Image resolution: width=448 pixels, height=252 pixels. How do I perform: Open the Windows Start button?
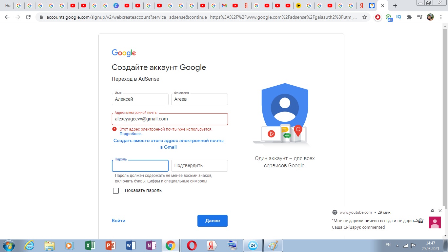[8, 245]
